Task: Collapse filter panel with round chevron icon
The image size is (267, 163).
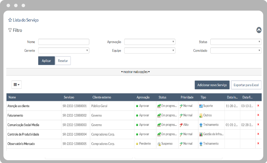Action: (259, 30)
